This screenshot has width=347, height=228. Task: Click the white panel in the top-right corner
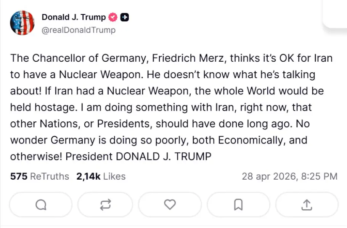click(336, 13)
